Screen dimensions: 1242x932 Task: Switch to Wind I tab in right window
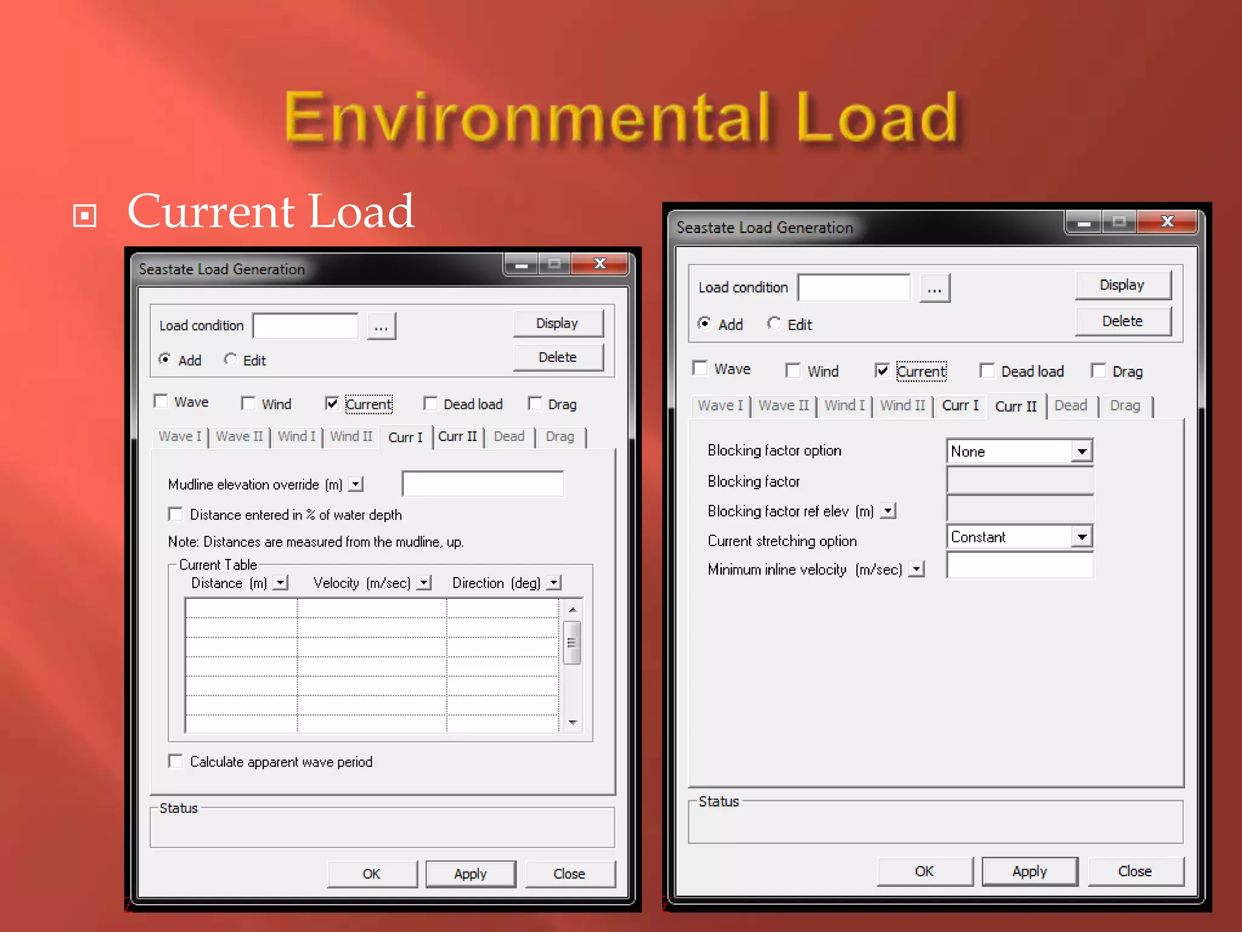[x=844, y=406]
